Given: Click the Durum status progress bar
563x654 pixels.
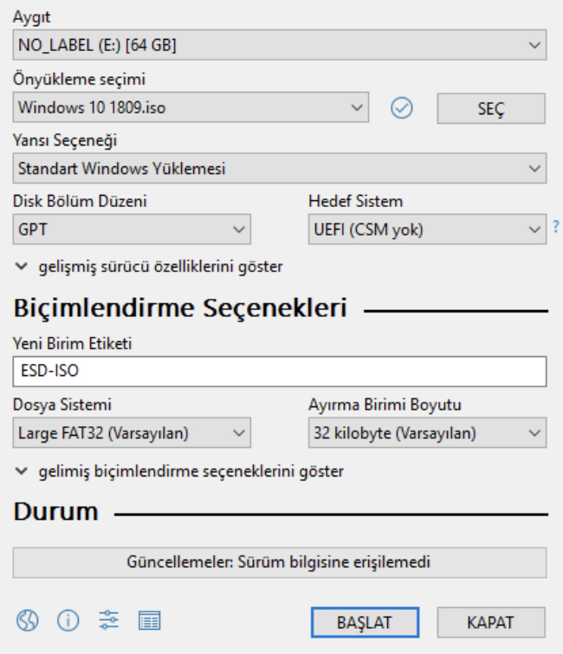Looking at the screenshot, I should pyautogui.click(x=280, y=562).
